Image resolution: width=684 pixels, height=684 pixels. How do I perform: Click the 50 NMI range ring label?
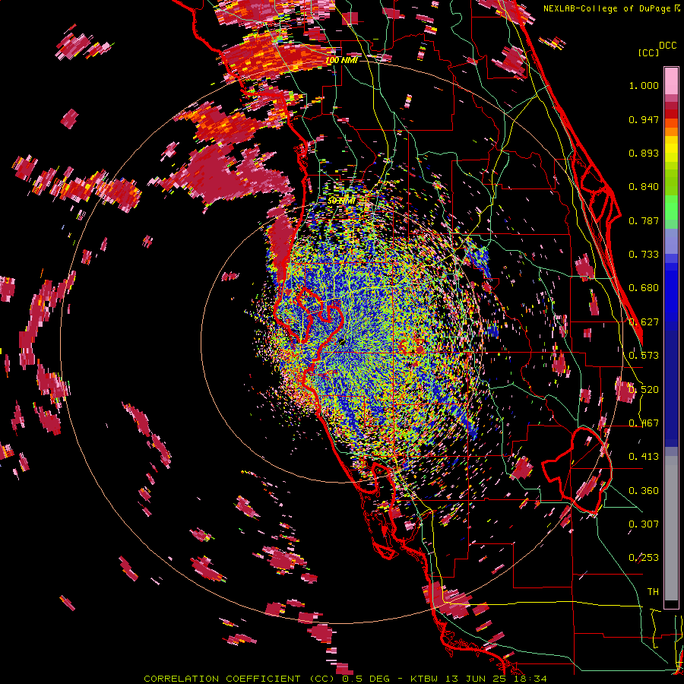point(341,201)
